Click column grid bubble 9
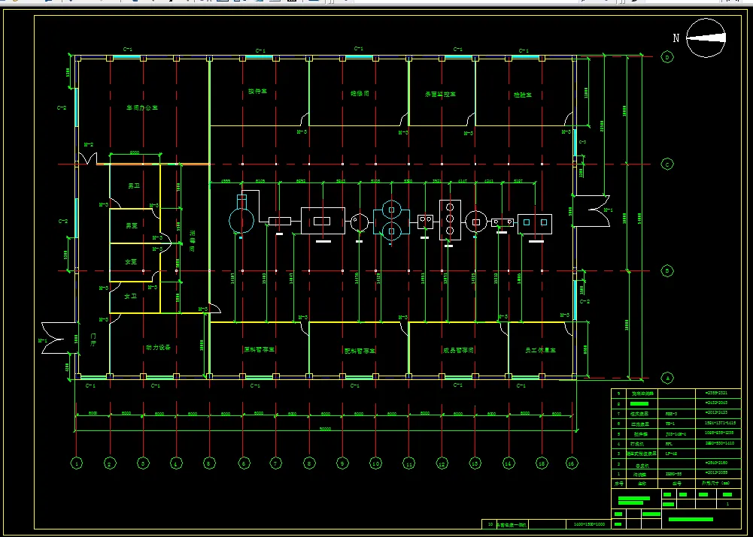 (342, 463)
